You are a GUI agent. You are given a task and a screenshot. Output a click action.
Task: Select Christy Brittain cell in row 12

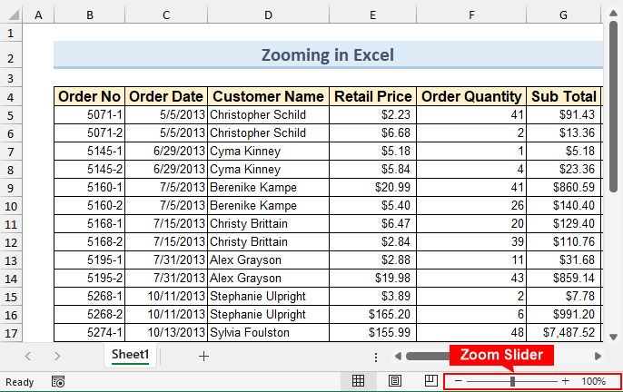click(268, 241)
